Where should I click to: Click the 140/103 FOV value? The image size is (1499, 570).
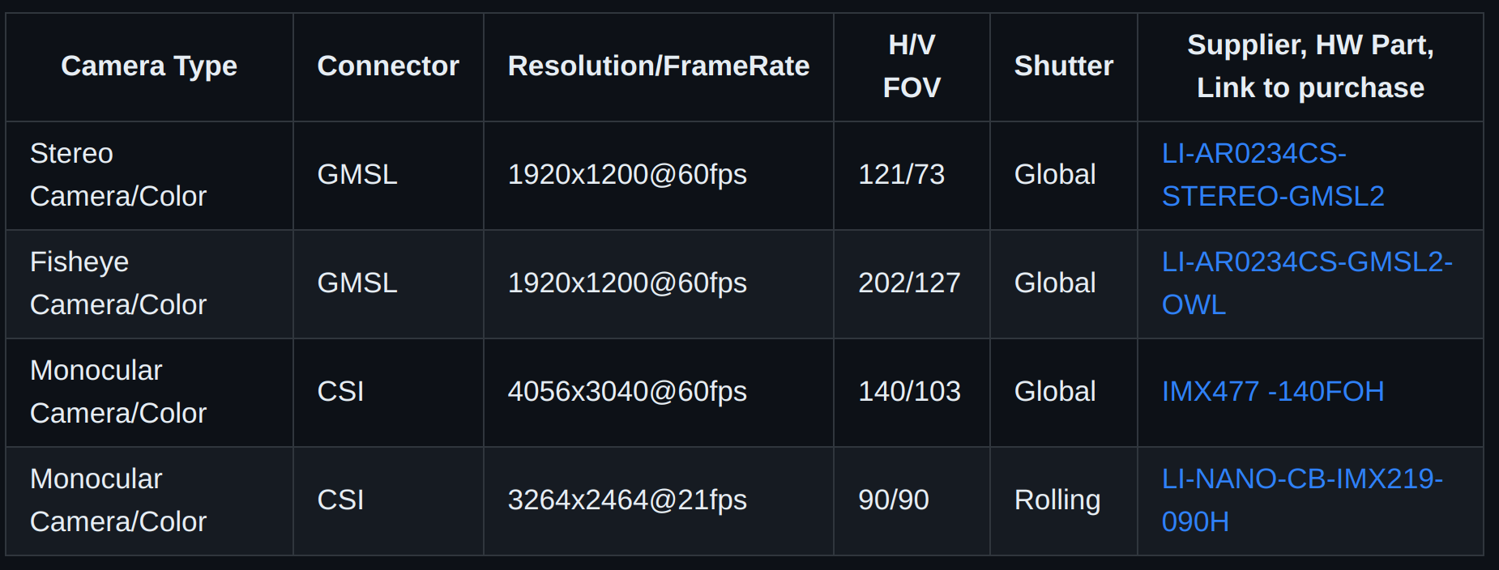[909, 392]
